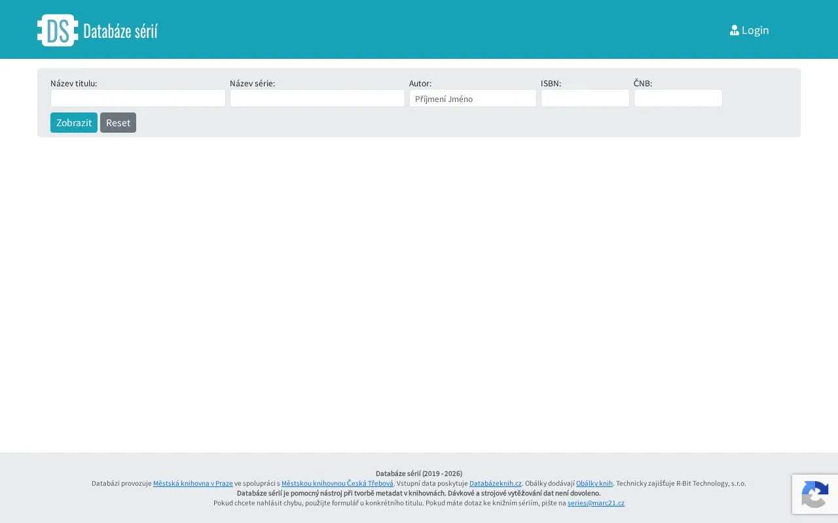
Task: Click the Zobrazit button
Action: [74, 123]
